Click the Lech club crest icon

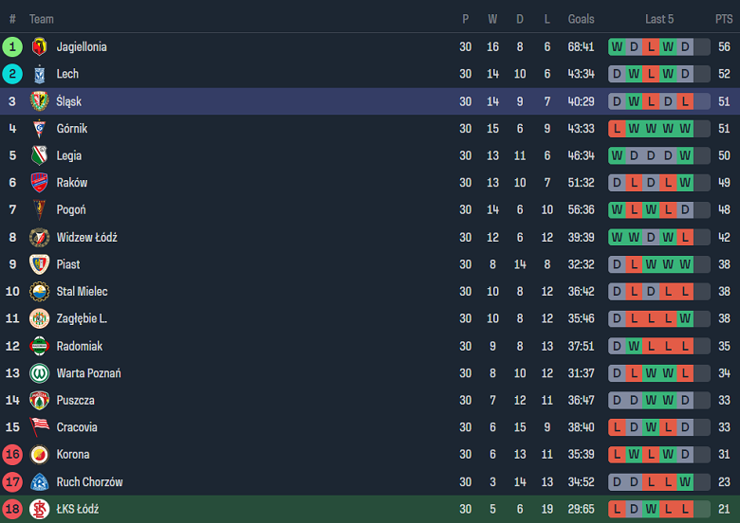[x=39, y=74]
